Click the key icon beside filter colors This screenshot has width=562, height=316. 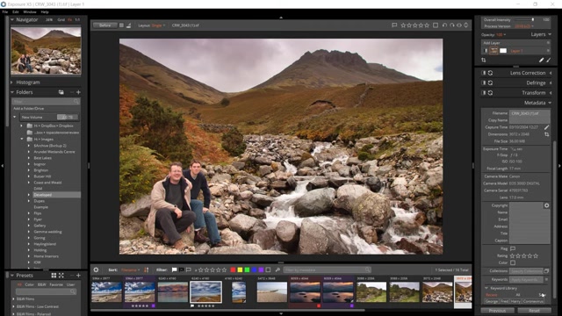pos(277,269)
